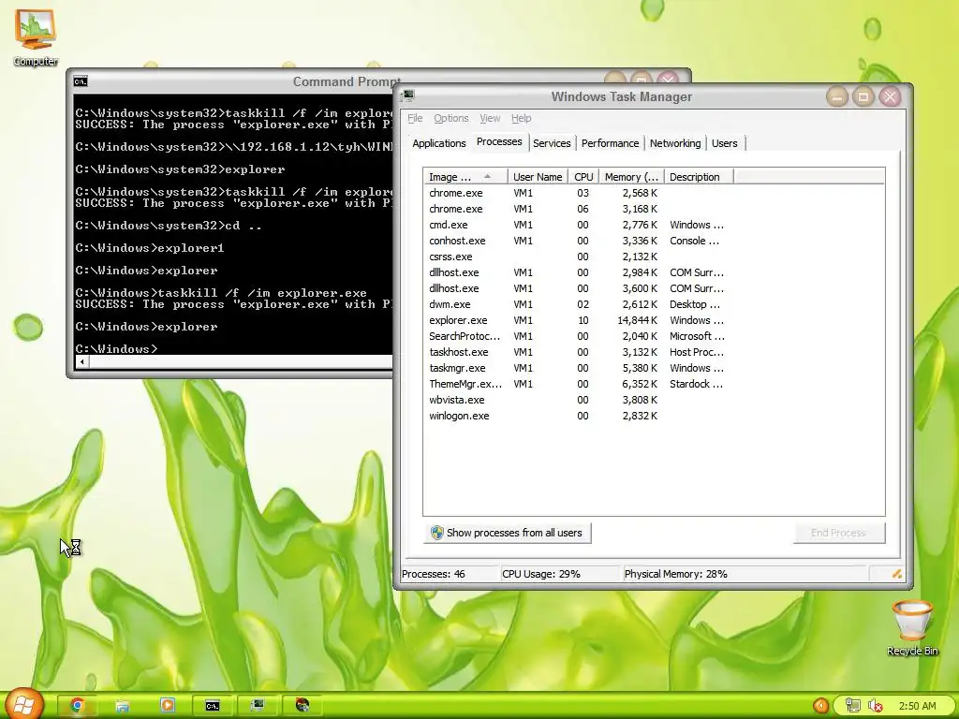The height and width of the screenshot is (719, 959).
Task: Select the taskmgr.exe process row
Action: (x=653, y=368)
